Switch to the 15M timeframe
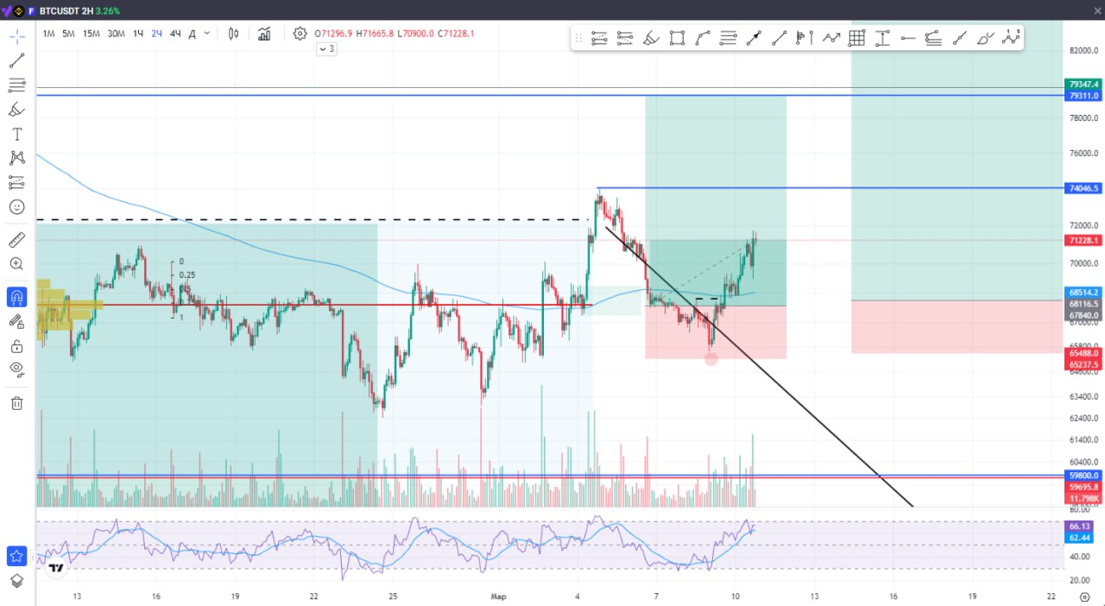Viewport: 1105px width, 606px height. click(91, 34)
